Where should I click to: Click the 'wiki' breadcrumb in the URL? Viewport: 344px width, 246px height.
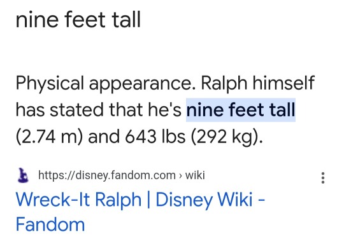(x=195, y=175)
